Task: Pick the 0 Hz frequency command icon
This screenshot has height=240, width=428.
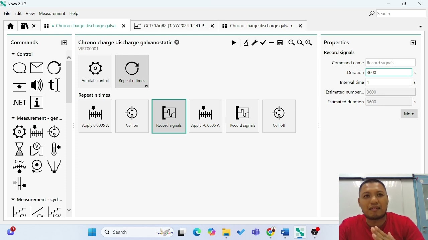Action: (19, 166)
